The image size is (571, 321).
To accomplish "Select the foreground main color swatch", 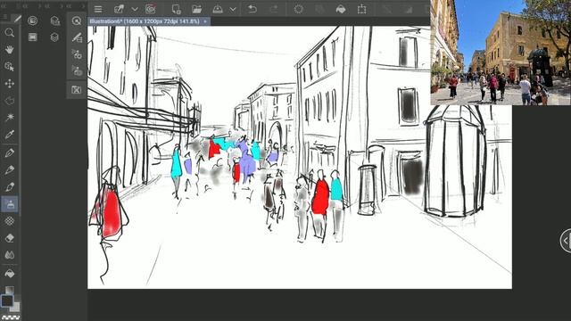I will click(x=7, y=300).
